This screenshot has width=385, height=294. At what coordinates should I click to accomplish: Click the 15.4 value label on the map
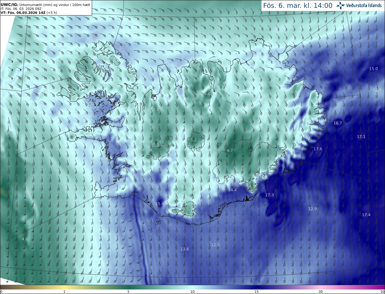click(x=160, y=204)
